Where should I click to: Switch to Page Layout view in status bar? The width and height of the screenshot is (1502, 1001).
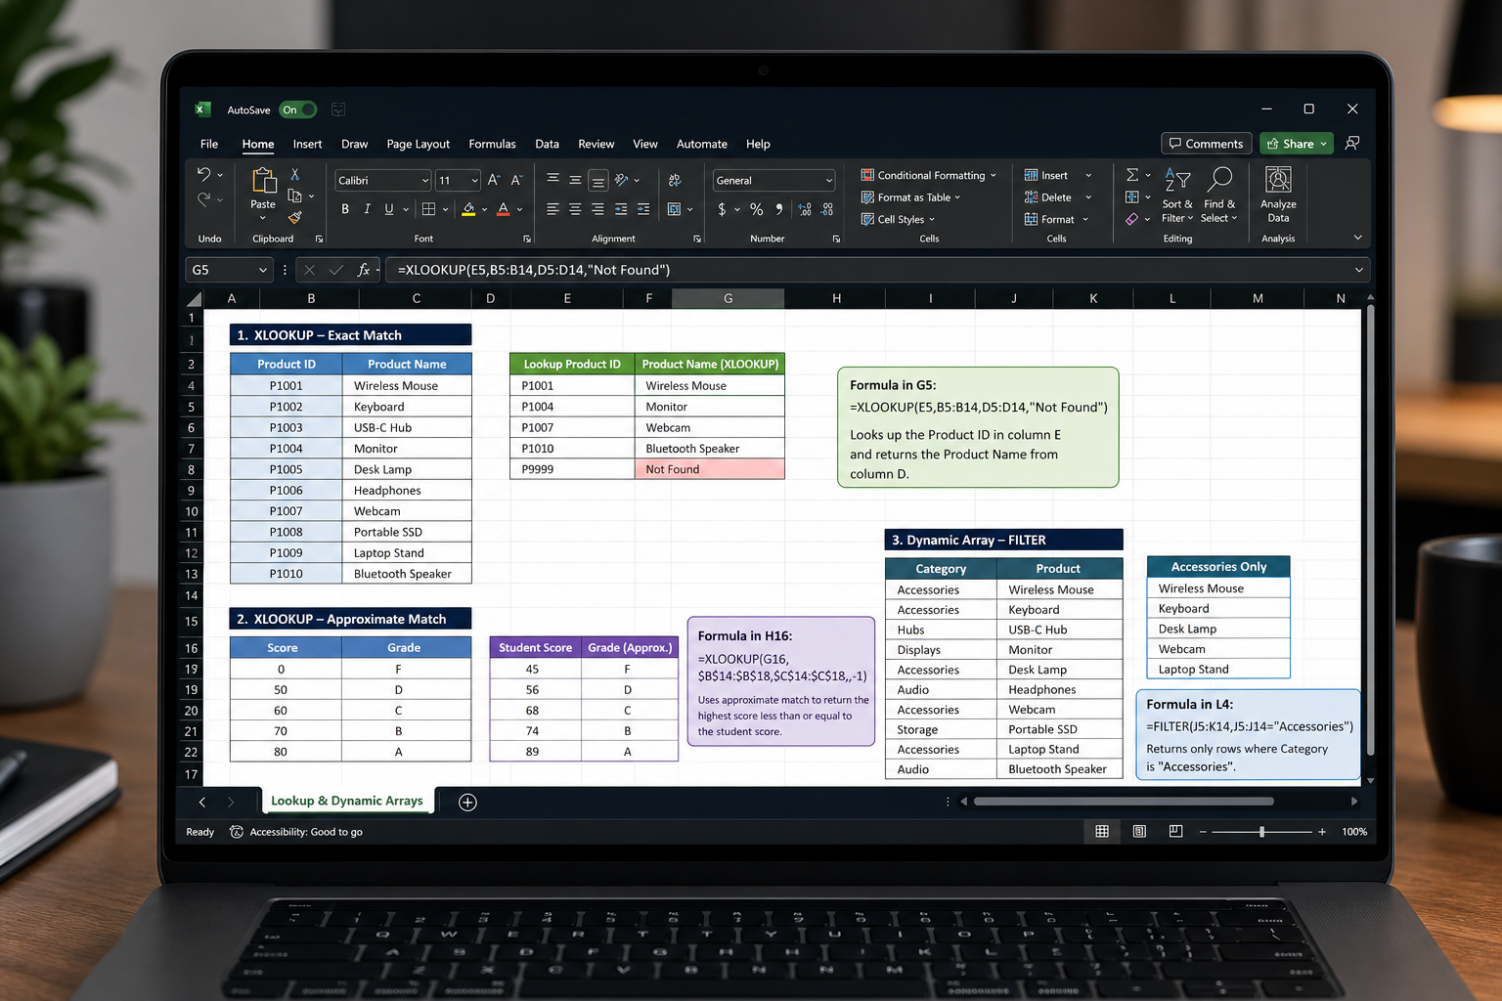point(1139,832)
